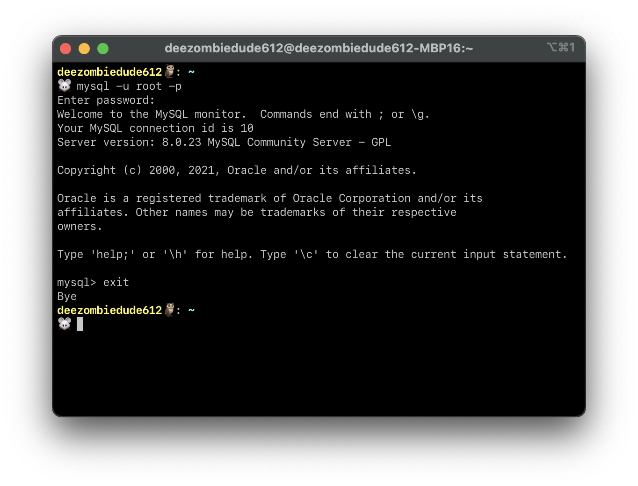Click "Type 'help;' or '\h' for help" line

pyautogui.click(x=312, y=254)
